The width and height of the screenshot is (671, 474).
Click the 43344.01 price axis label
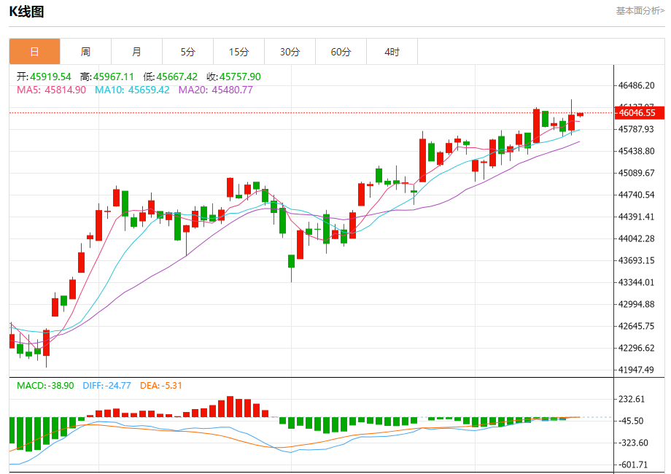[x=636, y=282]
